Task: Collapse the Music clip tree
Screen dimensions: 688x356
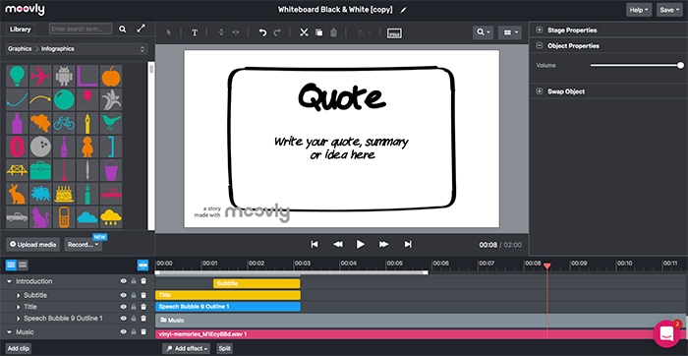Action: 9,332
